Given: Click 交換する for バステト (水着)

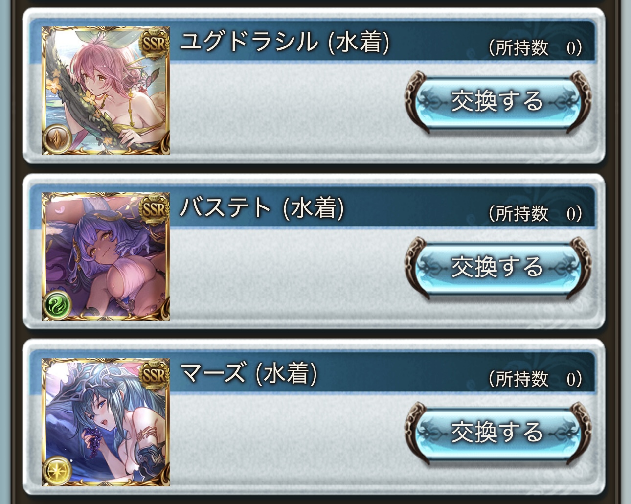Looking at the screenshot, I should (x=497, y=267).
